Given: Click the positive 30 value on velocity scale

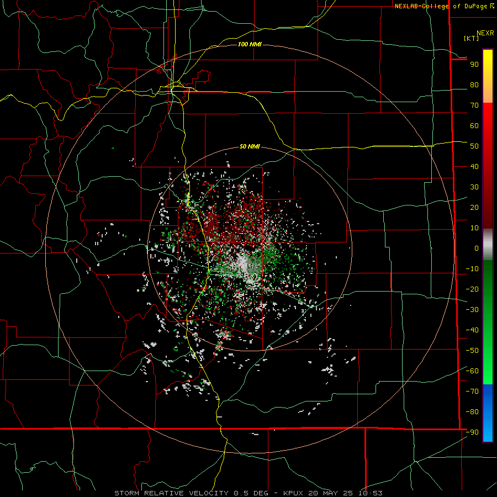Looking at the screenshot, I should click(x=474, y=187).
